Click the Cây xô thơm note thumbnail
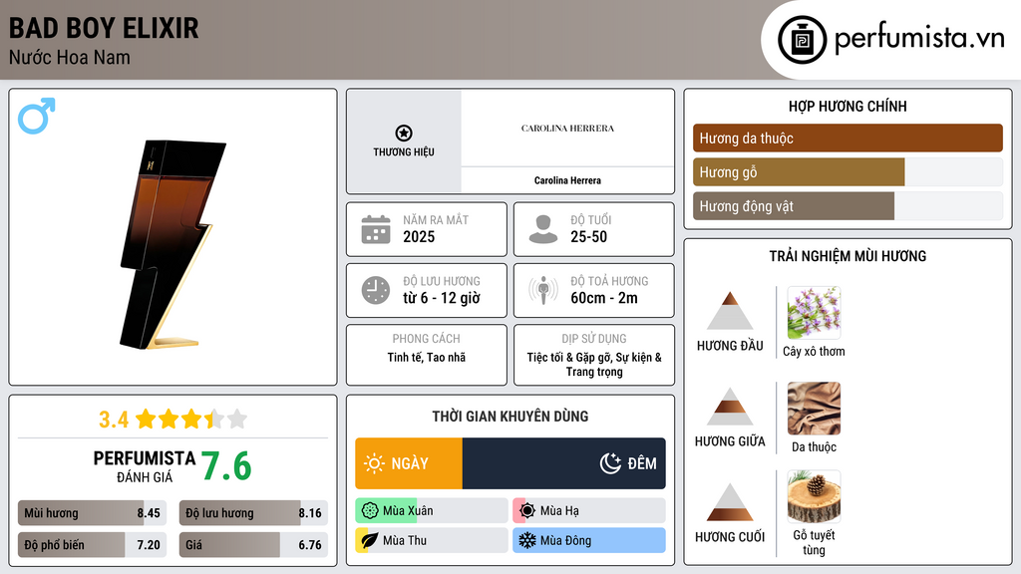Viewport: 1021px width, 574px height. coord(814,313)
